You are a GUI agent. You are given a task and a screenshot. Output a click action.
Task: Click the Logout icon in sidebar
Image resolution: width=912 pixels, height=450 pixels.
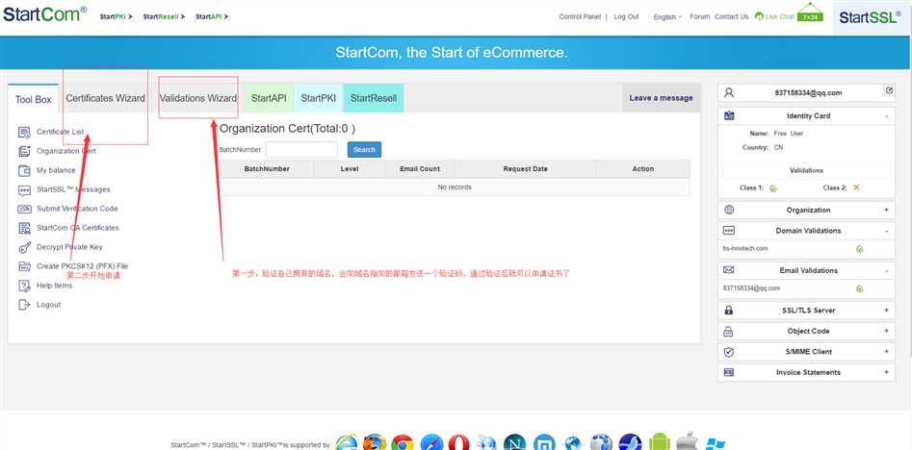click(x=24, y=305)
